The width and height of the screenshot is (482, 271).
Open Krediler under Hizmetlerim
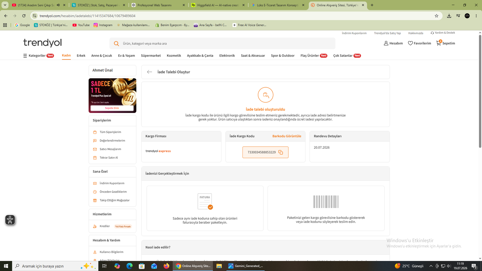point(104,226)
